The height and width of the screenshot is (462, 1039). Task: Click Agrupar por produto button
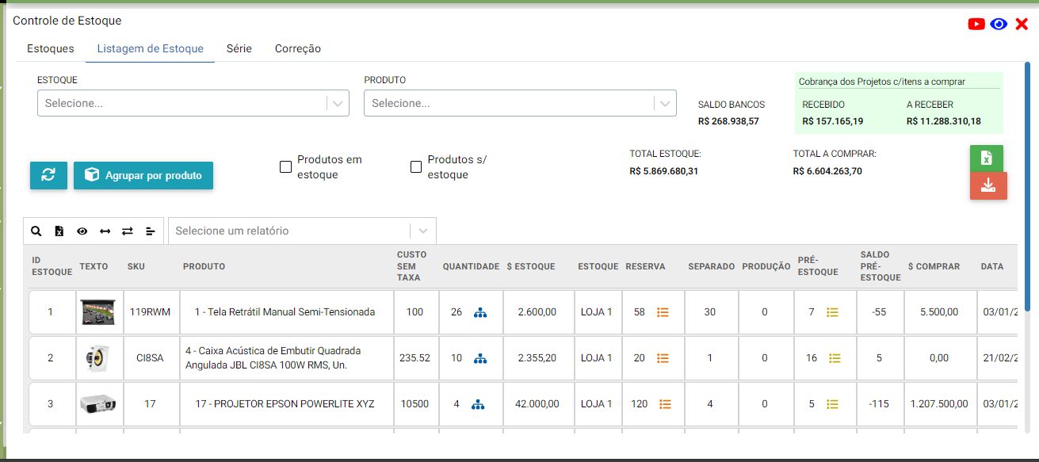pyautogui.click(x=143, y=175)
